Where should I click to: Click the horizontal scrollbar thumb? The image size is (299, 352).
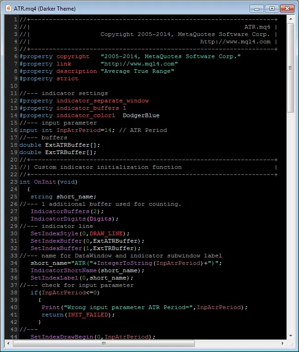pos(104,343)
